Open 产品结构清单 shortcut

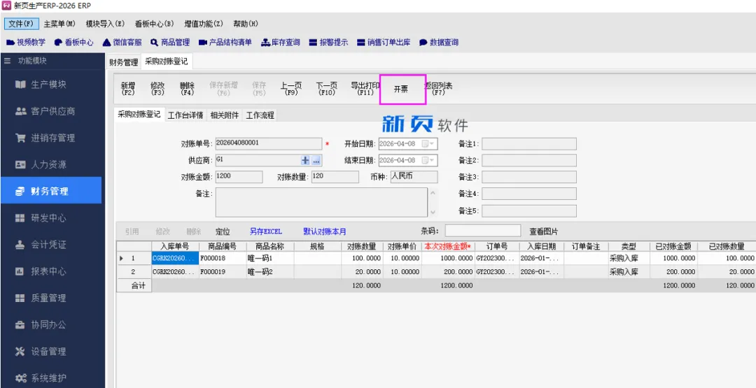225,43
